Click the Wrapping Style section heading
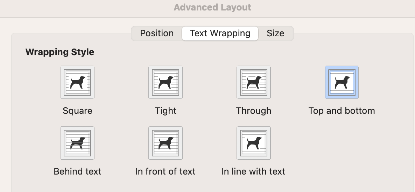Image resolution: width=415 pixels, height=192 pixels. click(60, 52)
